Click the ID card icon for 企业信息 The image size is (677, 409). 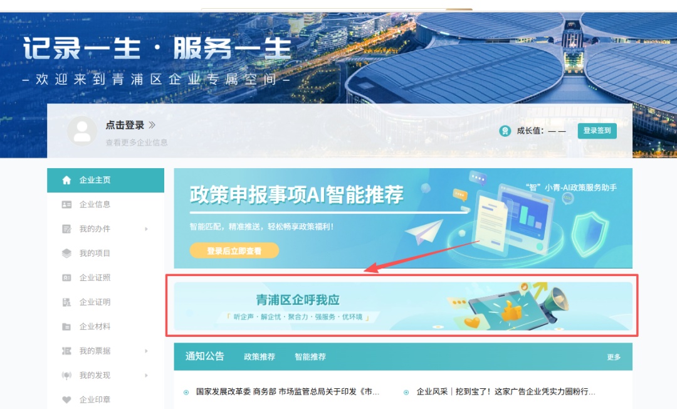point(66,204)
